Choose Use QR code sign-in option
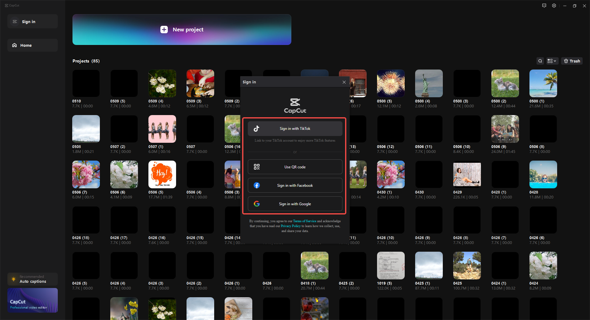Image resolution: width=590 pixels, height=320 pixels. (295, 167)
